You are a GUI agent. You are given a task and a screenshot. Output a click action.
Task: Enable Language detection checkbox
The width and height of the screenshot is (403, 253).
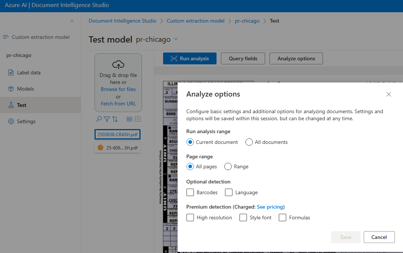[229, 192]
